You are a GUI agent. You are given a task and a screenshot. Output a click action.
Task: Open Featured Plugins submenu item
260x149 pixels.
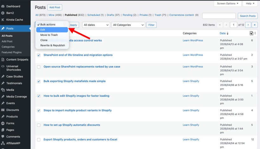(12, 52)
